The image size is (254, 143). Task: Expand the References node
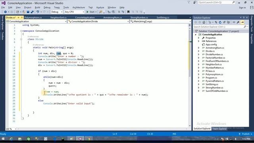point(198,41)
